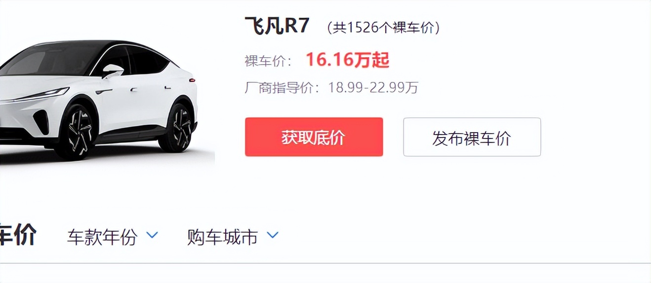The width and height of the screenshot is (651, 283).
Task: Select the 飞凡R7 model title
Action: 277,26
